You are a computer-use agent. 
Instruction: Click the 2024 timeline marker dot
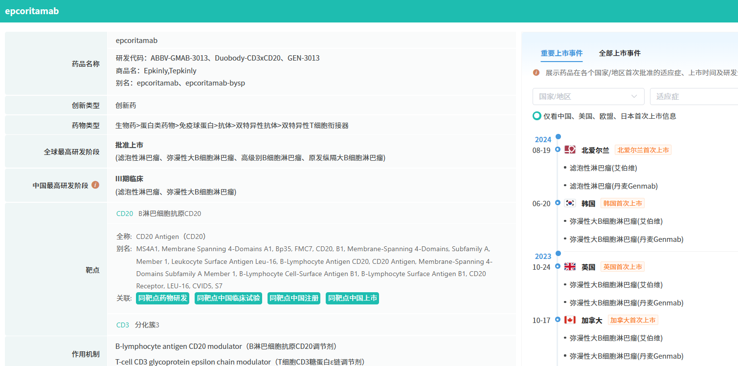coord(558,137)
